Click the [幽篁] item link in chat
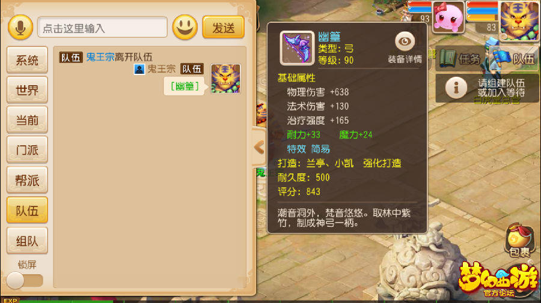The image size is (541, 303). tap(185, 86)
